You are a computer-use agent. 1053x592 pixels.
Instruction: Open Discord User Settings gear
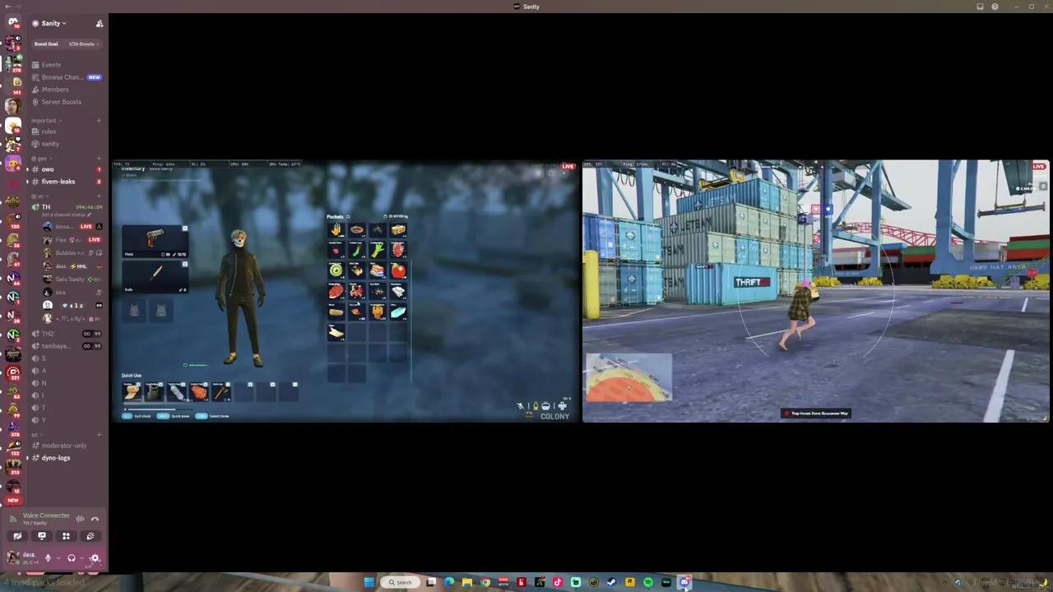click(x=95, y=558)
